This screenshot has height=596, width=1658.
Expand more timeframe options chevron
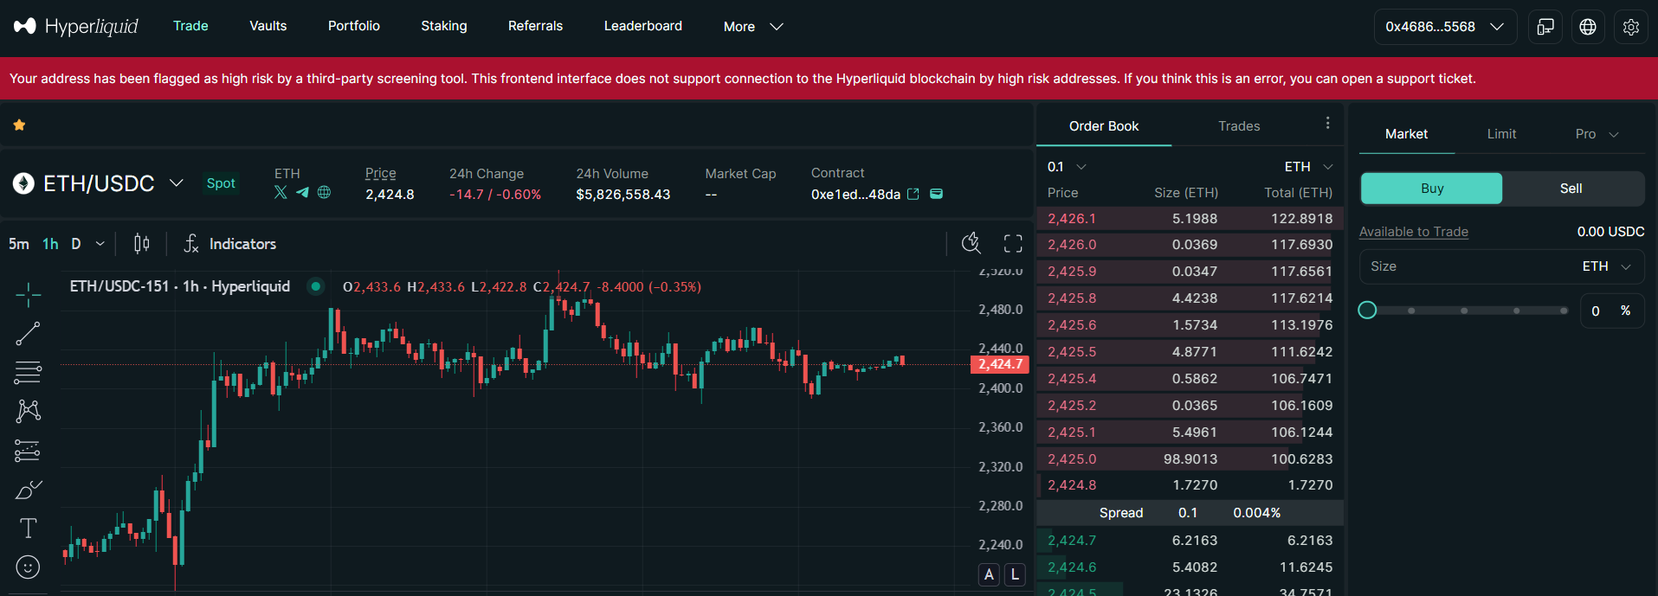[x=100, y=244]
